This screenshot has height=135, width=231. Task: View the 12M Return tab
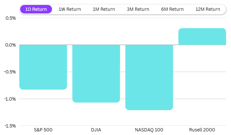208,9
